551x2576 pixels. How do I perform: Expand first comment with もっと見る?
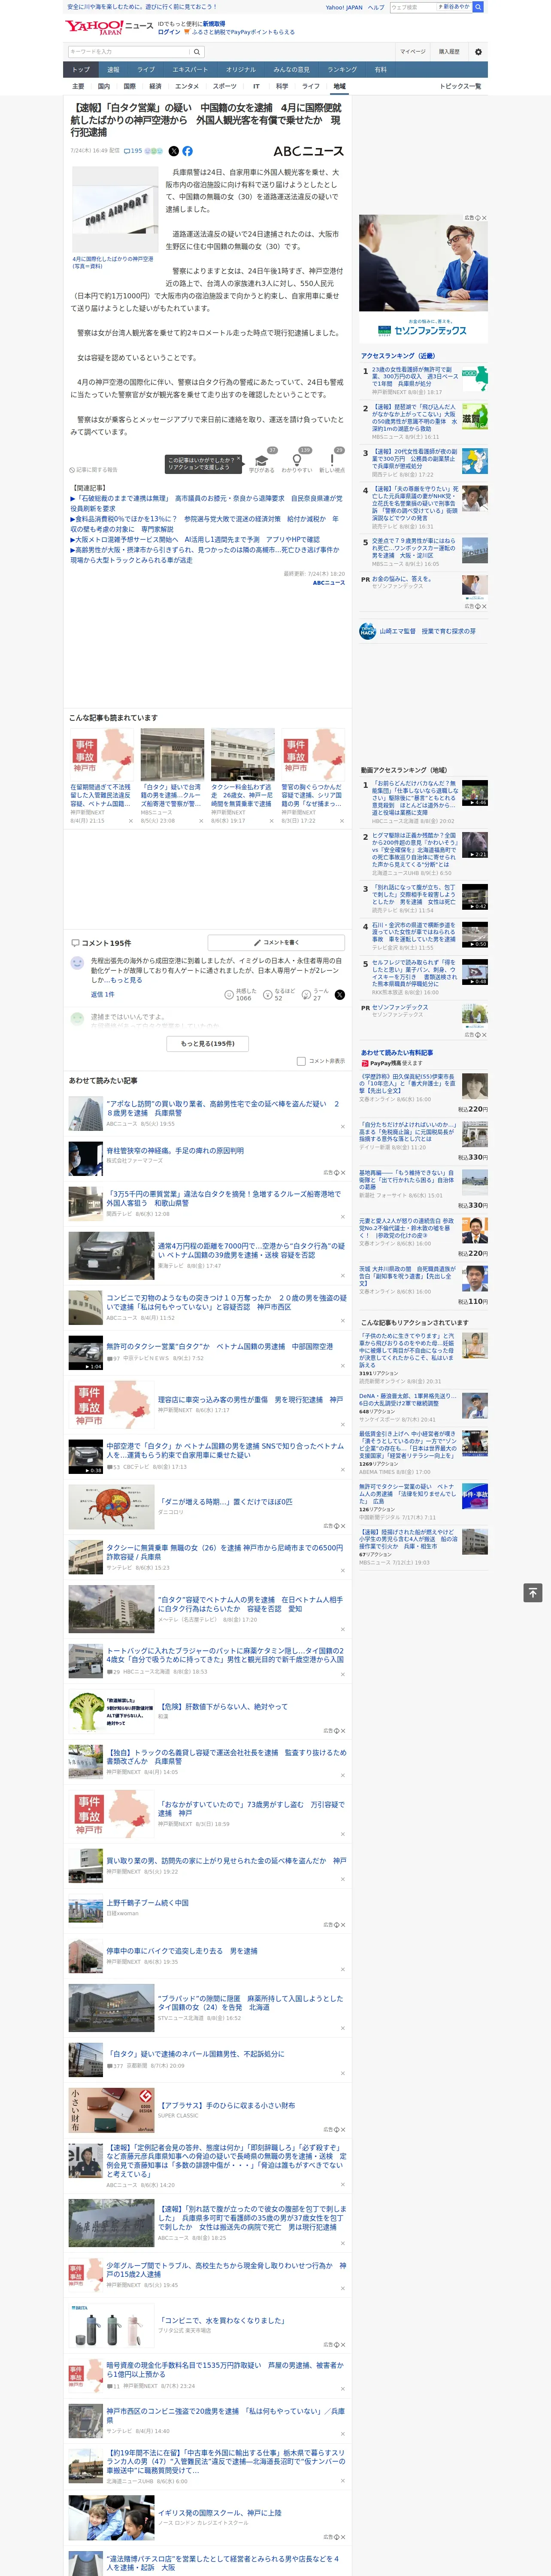tap(126, 980)
